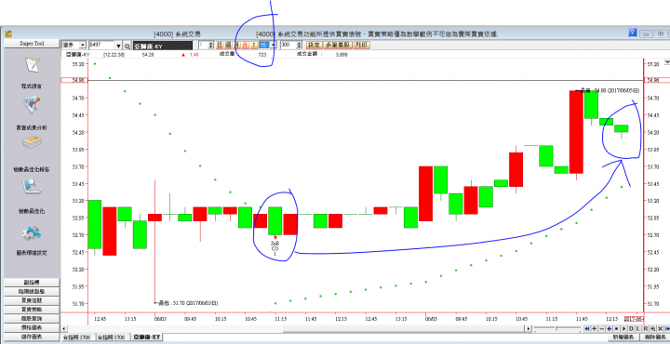
Task: Open the 儲存圖表 sidebar section
Action: coord(32,337)
